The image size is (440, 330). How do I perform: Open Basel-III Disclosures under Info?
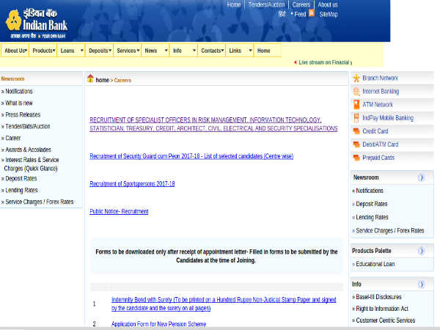[378, 297]
